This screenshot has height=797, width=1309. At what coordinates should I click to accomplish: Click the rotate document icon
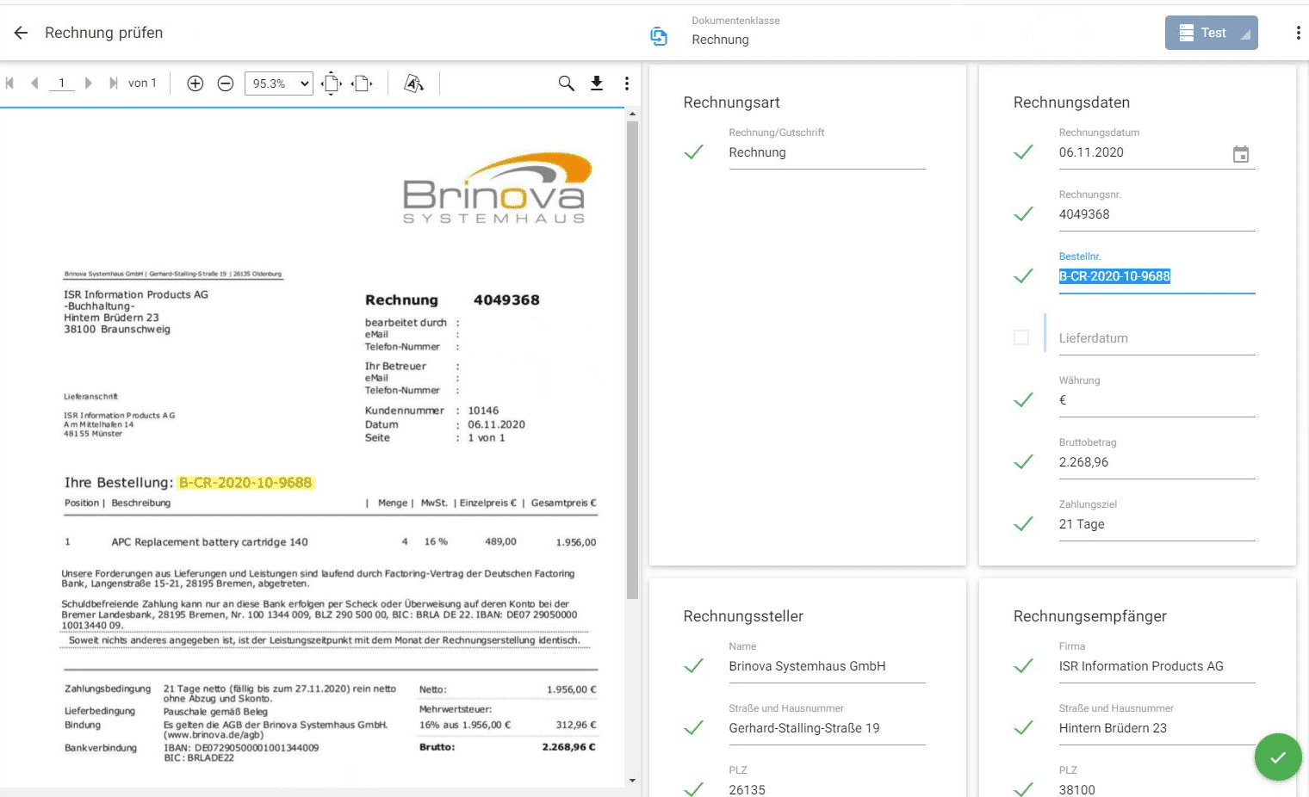click(413, 83)
